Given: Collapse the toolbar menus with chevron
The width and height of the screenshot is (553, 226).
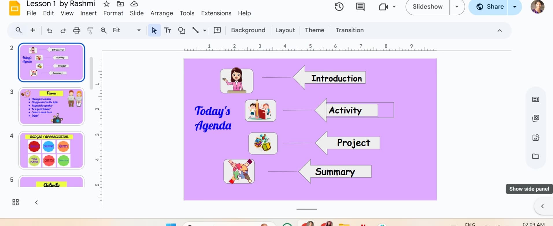Looking at the screenshot, I should tap(500, 30).
